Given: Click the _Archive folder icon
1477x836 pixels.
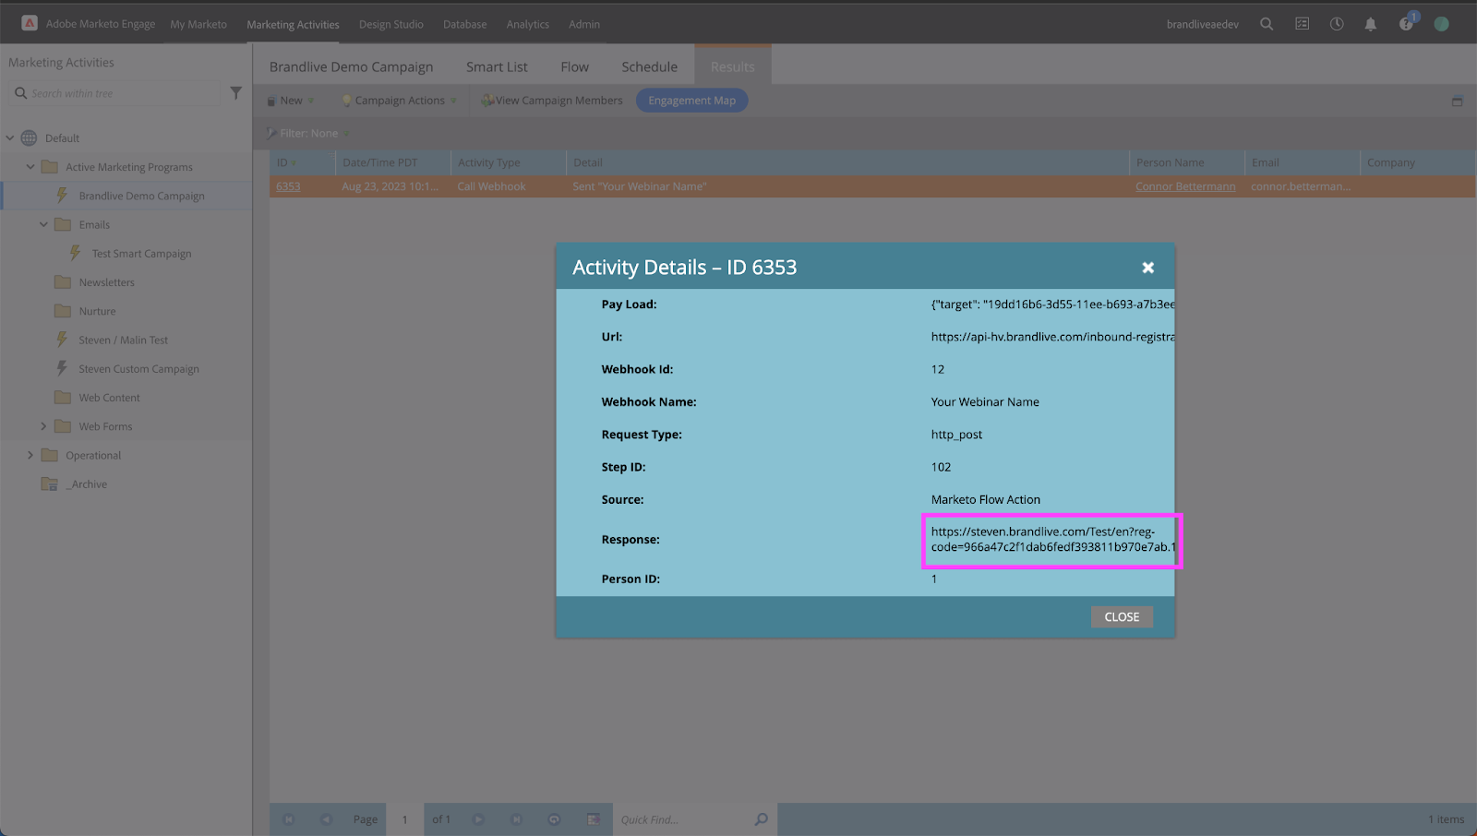Looking at the screenshot, I should pyautogui.click(x=50, y=484).
